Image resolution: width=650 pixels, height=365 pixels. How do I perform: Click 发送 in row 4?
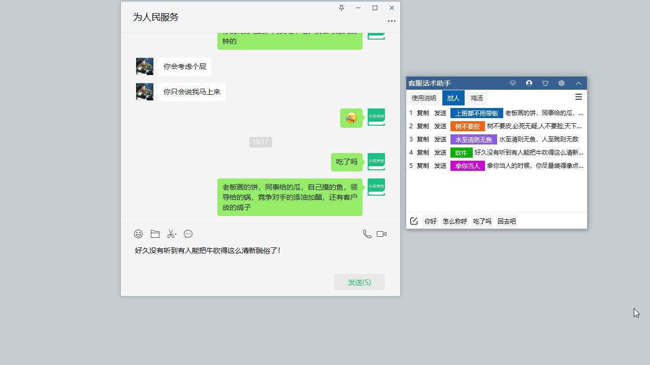coord(440,153)
